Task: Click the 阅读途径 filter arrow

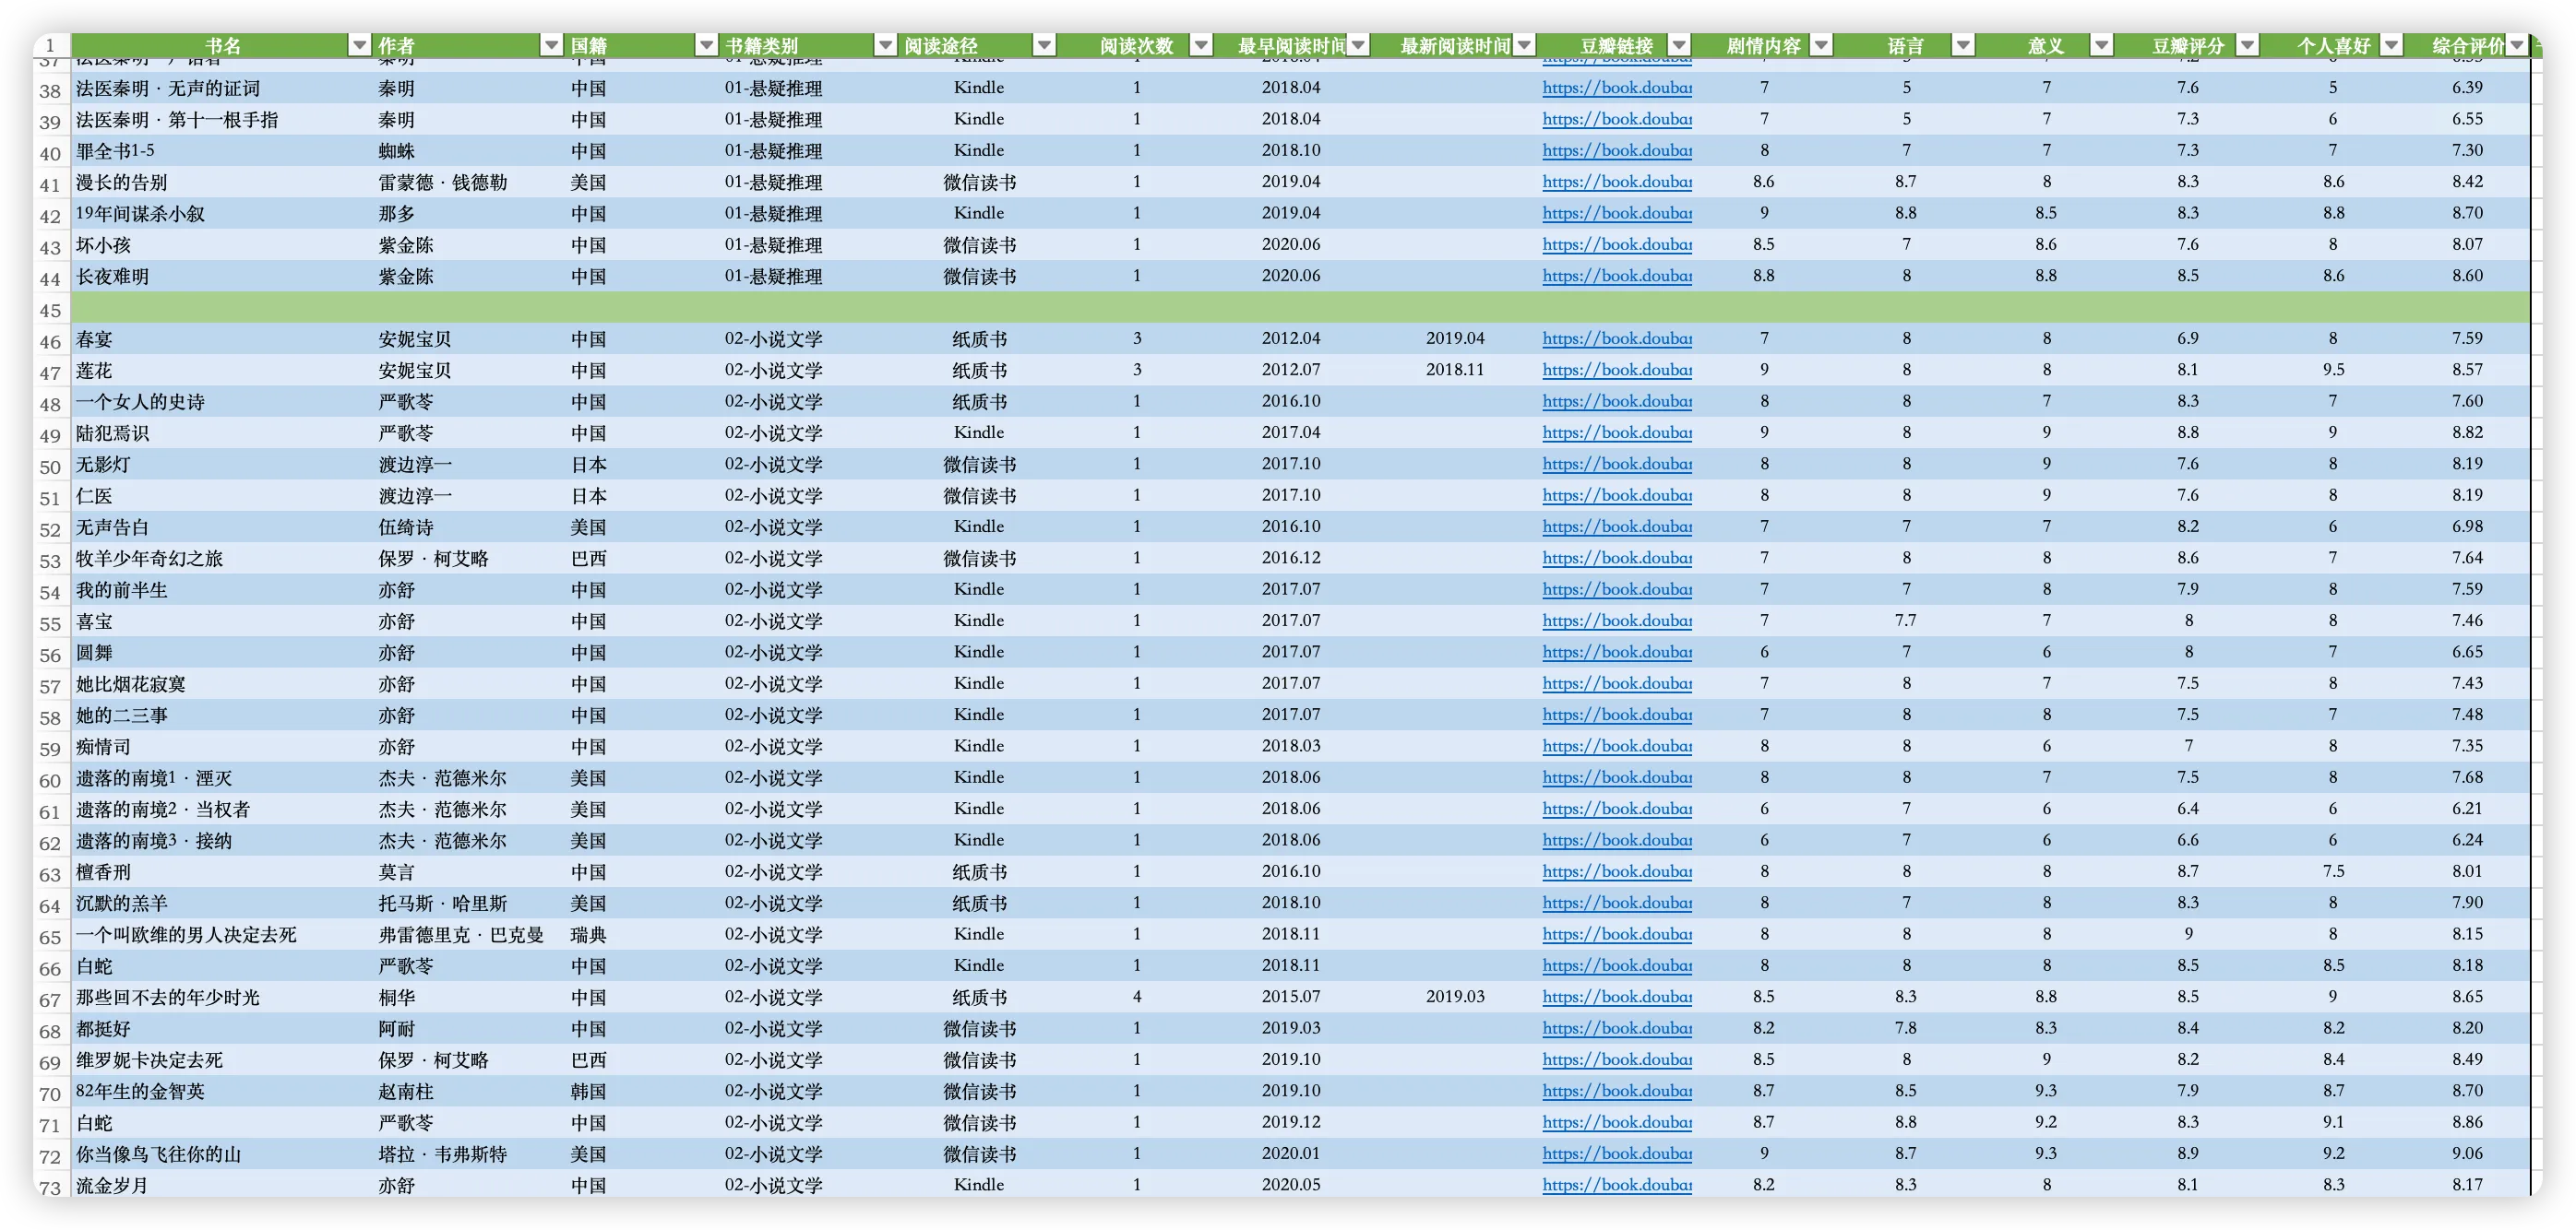Action: (1044, 45)
